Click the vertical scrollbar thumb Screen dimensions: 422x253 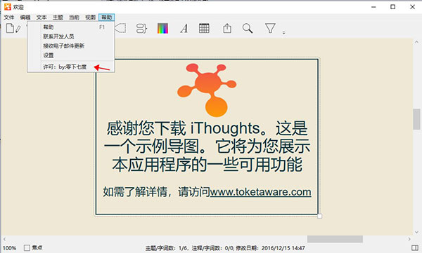416,119
